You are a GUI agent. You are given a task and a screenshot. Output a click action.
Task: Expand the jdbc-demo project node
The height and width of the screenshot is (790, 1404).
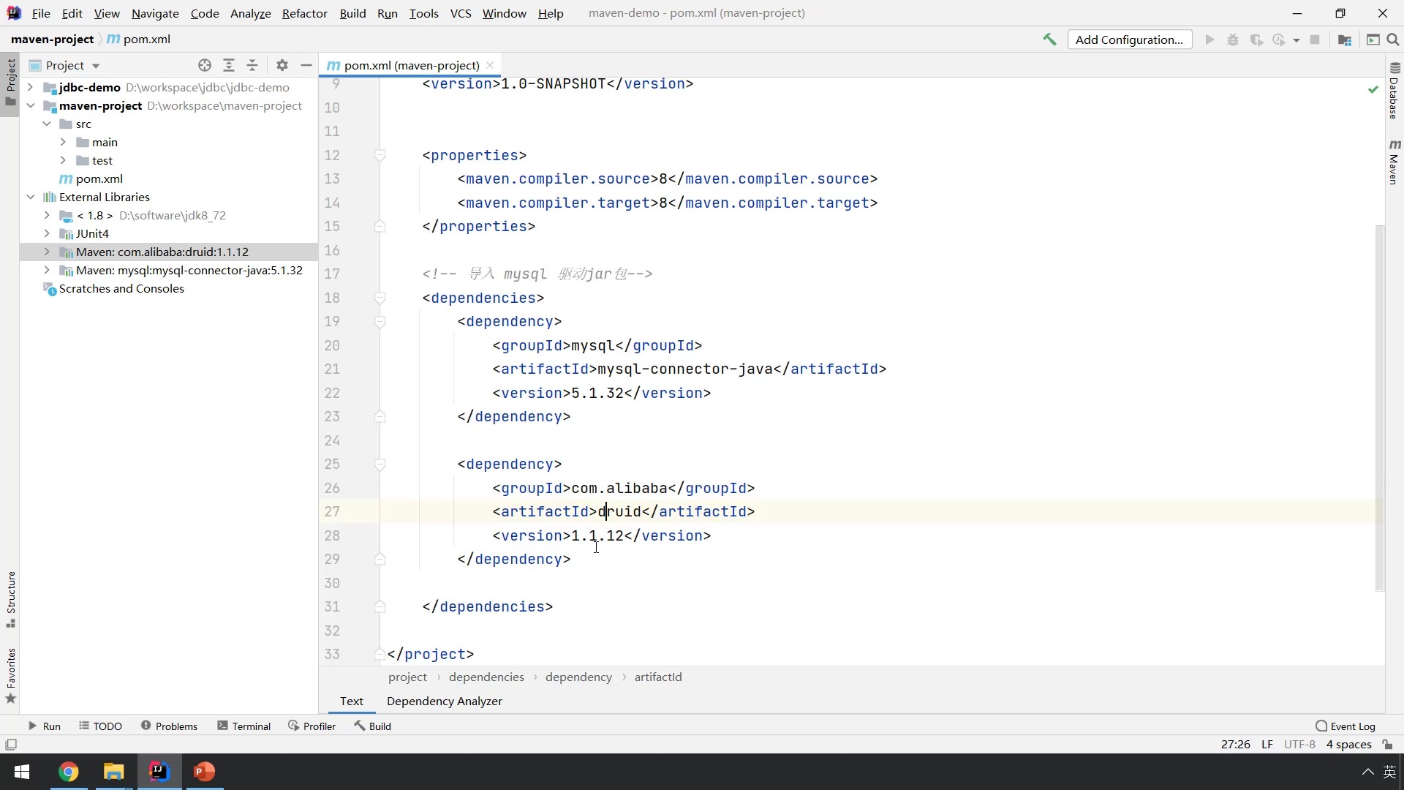tap(31, 87)
